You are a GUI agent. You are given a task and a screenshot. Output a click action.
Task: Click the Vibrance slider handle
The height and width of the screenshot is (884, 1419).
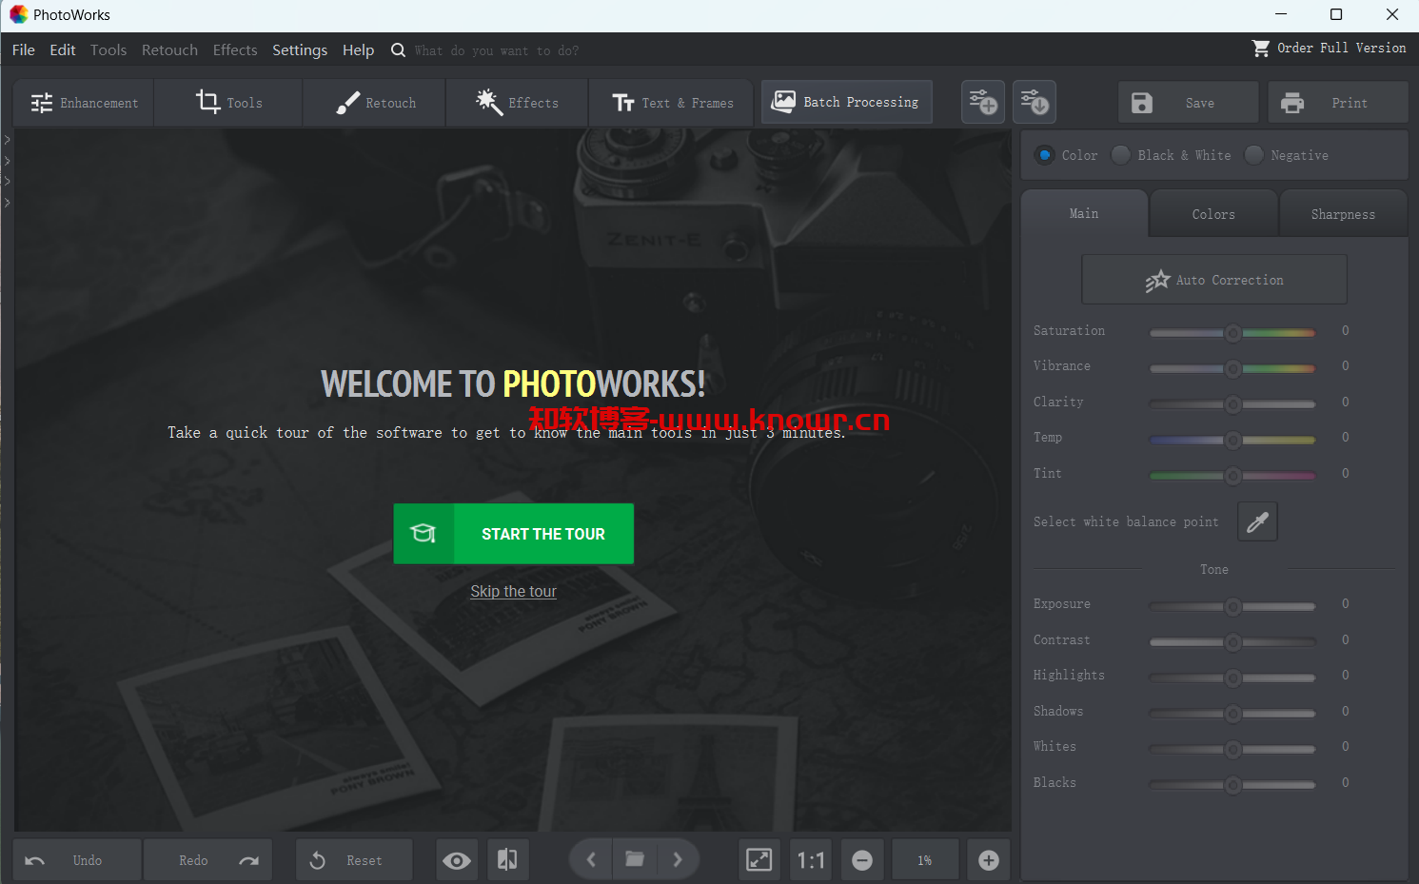1233,368
